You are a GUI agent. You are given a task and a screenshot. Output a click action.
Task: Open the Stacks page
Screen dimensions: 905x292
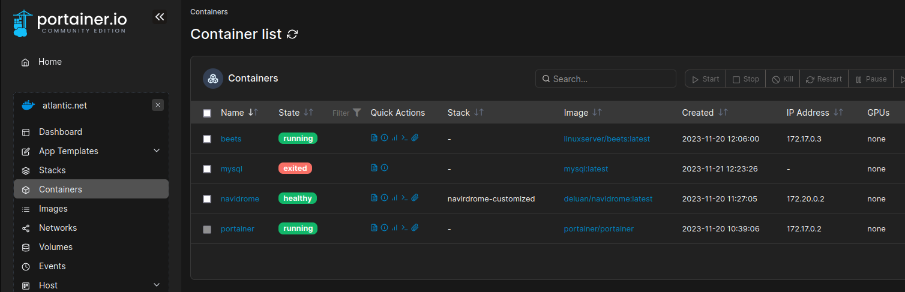[91, 170]
